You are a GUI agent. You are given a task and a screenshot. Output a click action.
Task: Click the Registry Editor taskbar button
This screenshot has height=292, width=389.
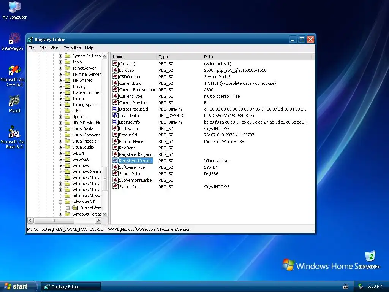point(70,287)
